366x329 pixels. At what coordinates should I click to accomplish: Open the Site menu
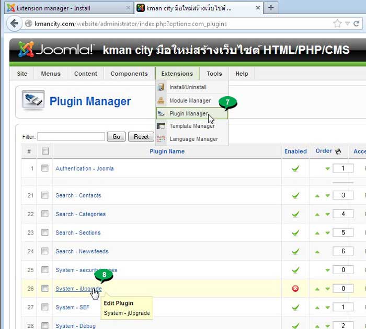point(22,74)
